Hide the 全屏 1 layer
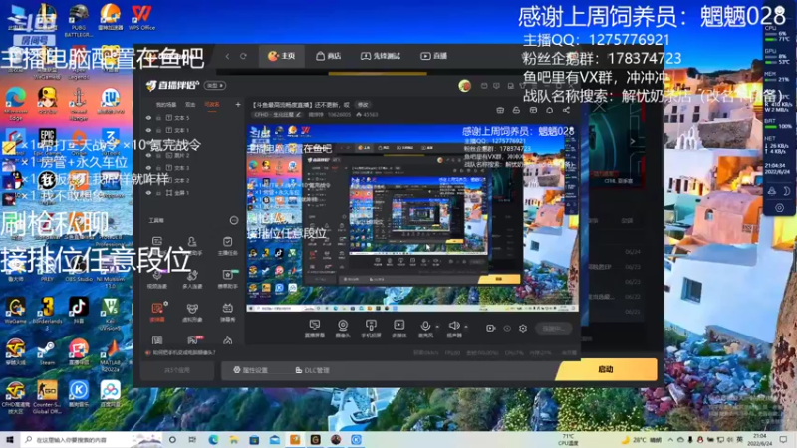 click(x=148, y=193)
